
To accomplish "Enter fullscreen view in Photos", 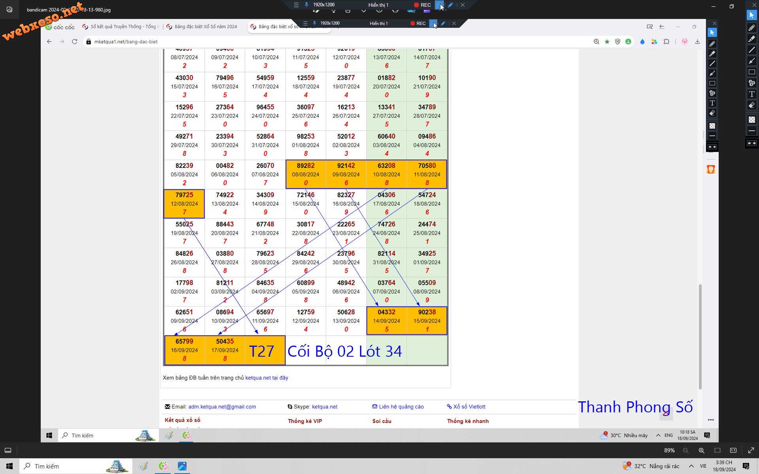I will (751, 450).
